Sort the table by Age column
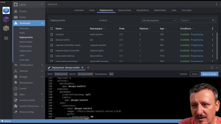 [x=163, y=29]
